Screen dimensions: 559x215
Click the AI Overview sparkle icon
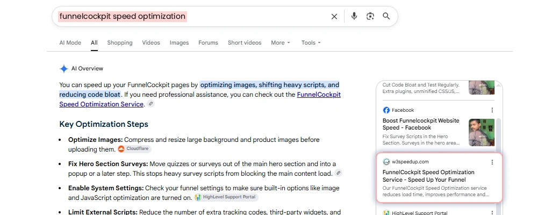tap(64, 69)
